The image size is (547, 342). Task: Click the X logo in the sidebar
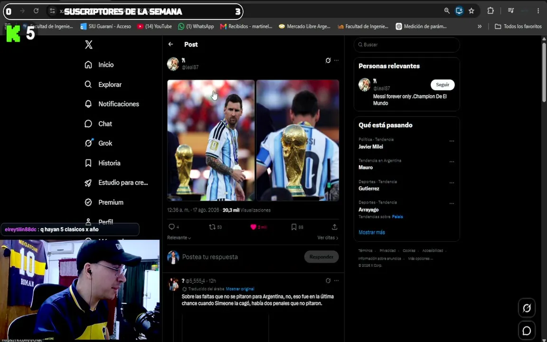click(89, 45)
